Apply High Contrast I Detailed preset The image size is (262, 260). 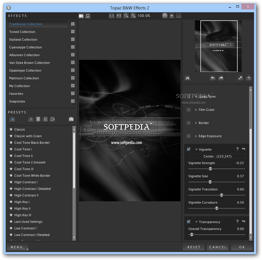coord(32,189)
